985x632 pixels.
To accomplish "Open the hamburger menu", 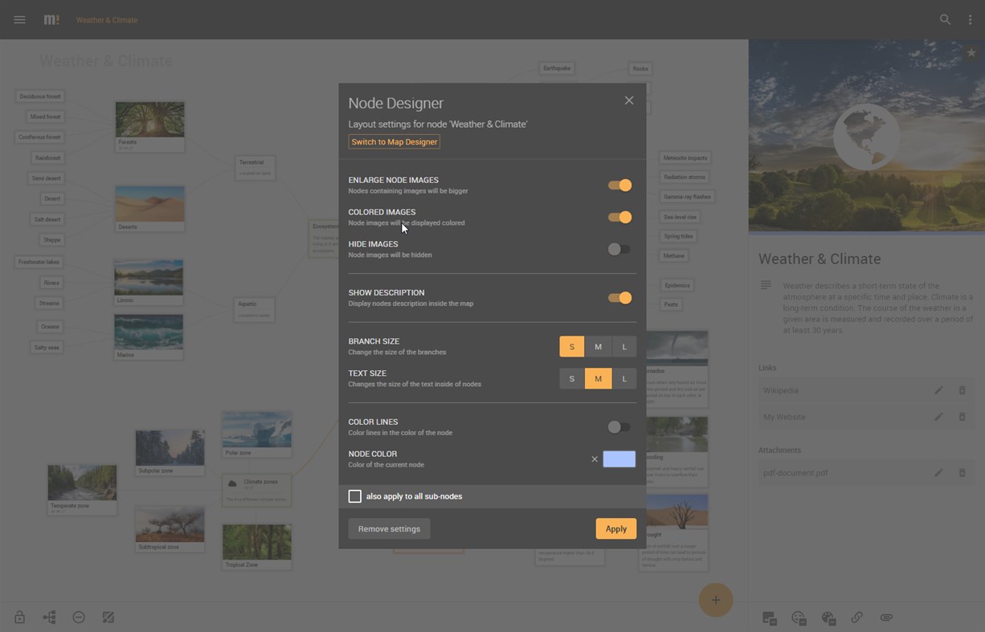I will click(x=19, y=19).
